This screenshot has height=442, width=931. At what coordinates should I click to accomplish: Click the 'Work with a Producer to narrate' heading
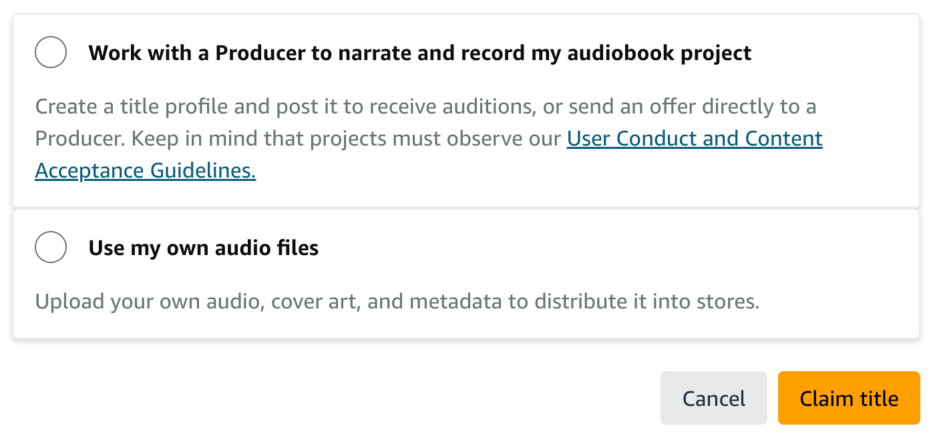click(420, 53)
